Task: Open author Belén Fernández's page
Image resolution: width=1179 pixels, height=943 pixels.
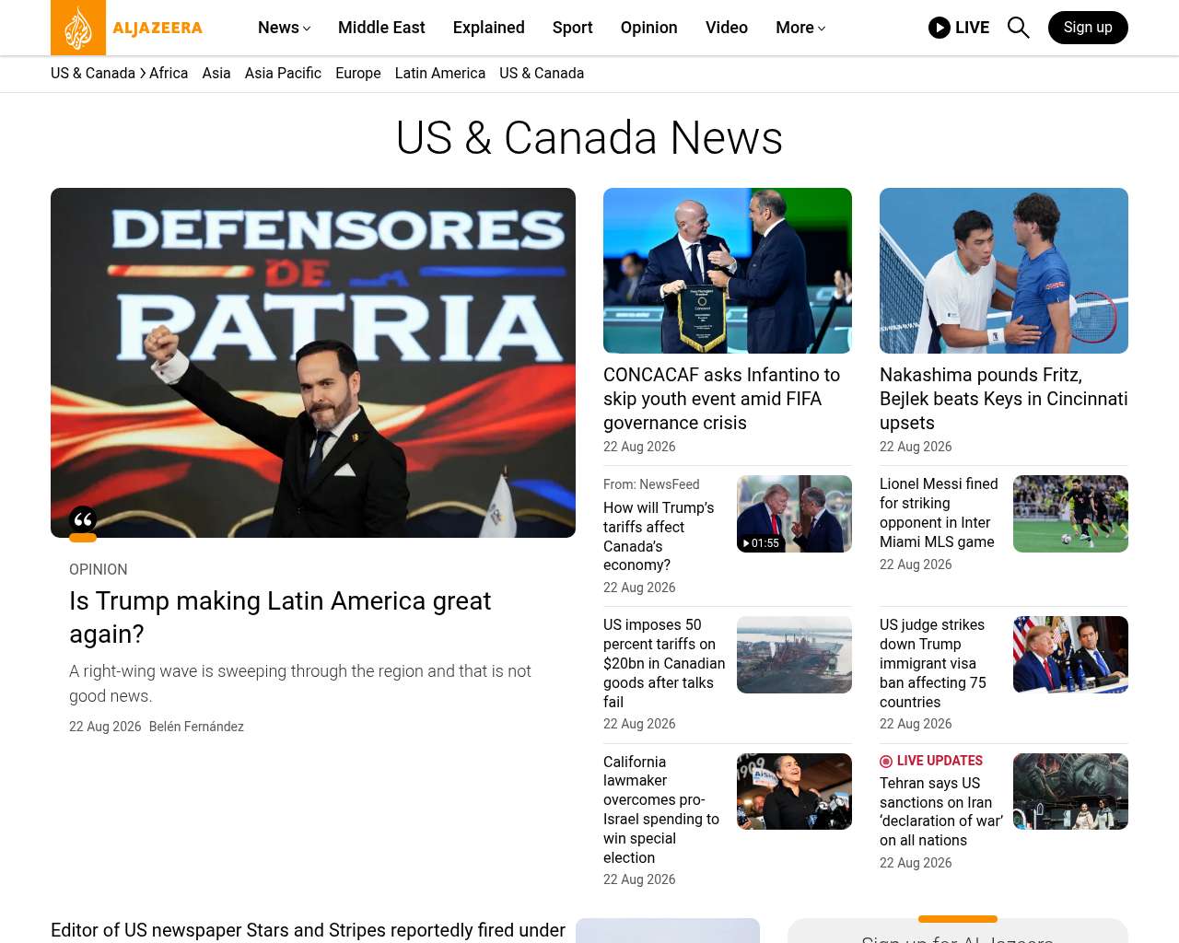Action: (196, 727)
